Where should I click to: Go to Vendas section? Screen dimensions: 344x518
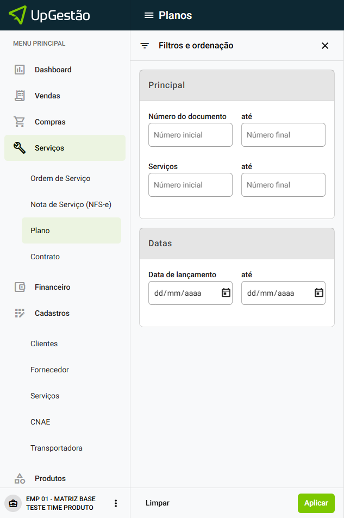pos(47,96)
